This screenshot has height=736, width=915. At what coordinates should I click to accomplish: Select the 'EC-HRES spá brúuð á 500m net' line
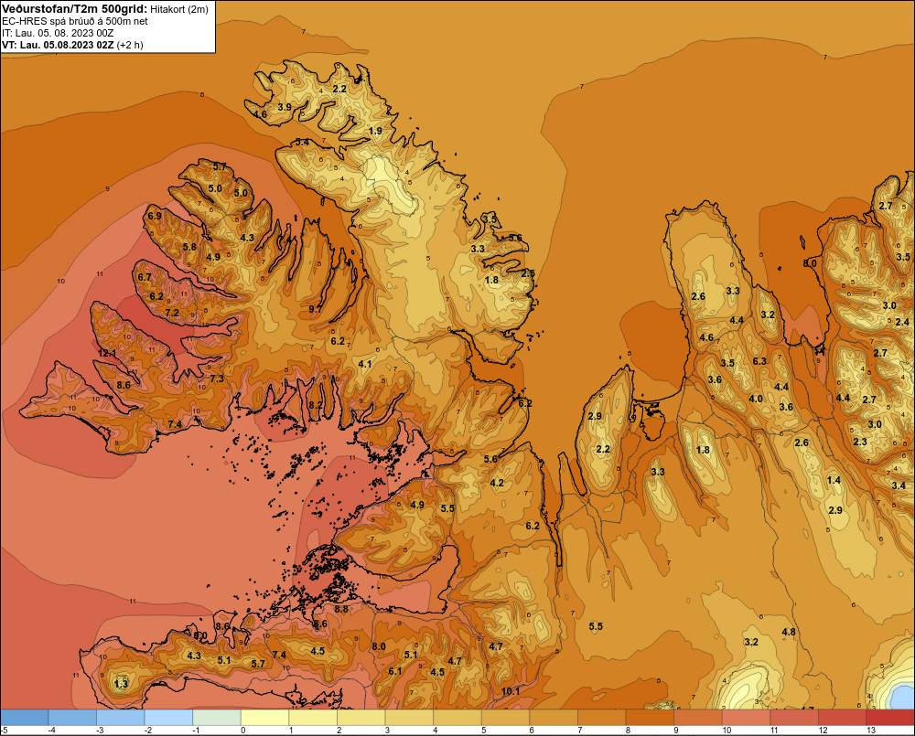coord(75,21)
